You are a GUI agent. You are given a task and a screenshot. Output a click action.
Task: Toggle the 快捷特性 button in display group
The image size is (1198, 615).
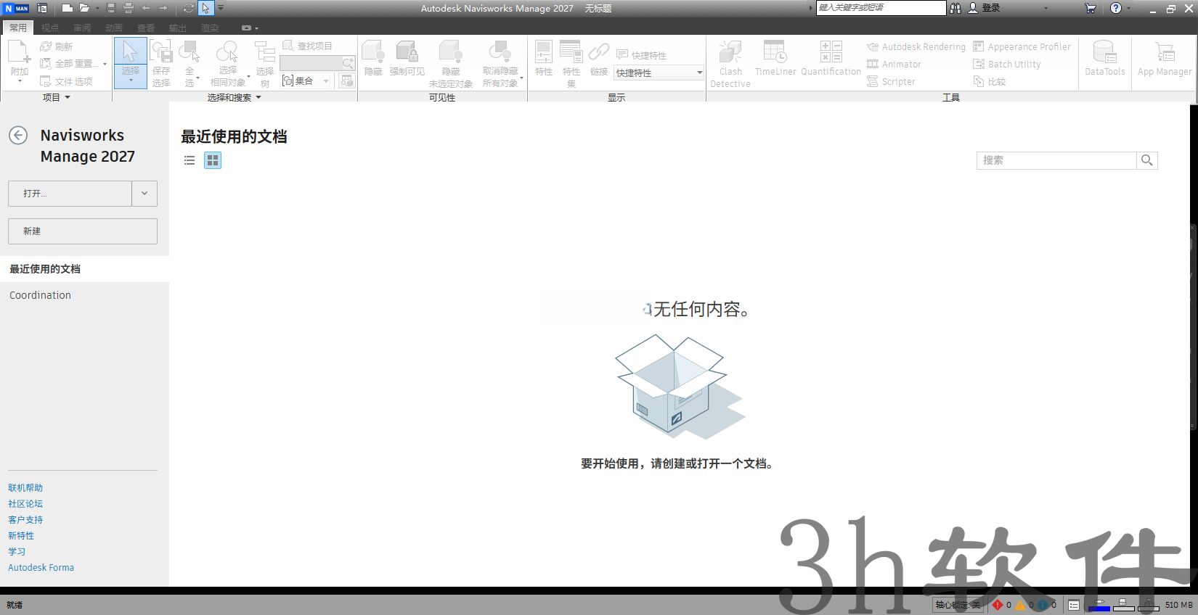tap(642, 55)
